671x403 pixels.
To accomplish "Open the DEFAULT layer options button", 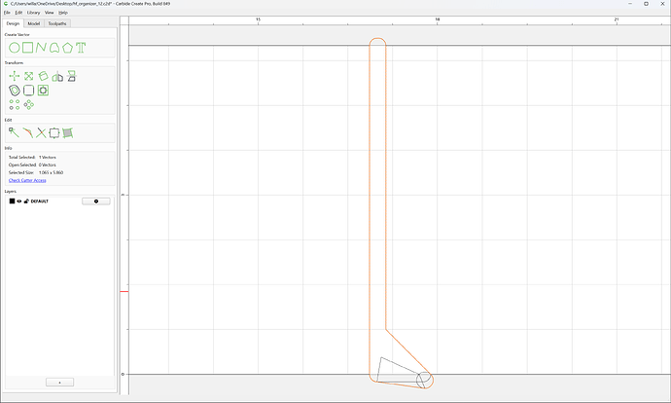I will (x=96, y=201).
